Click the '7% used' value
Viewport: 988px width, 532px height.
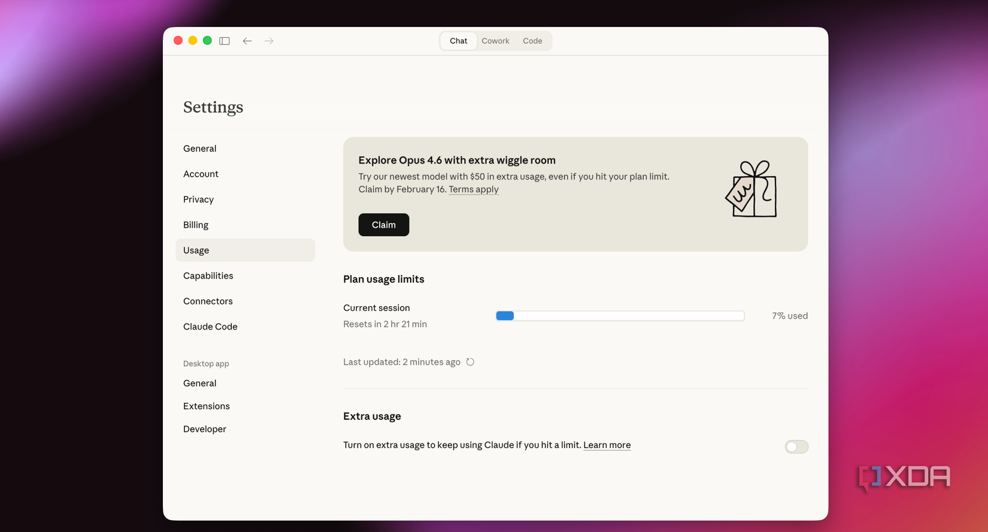point(790,316)
